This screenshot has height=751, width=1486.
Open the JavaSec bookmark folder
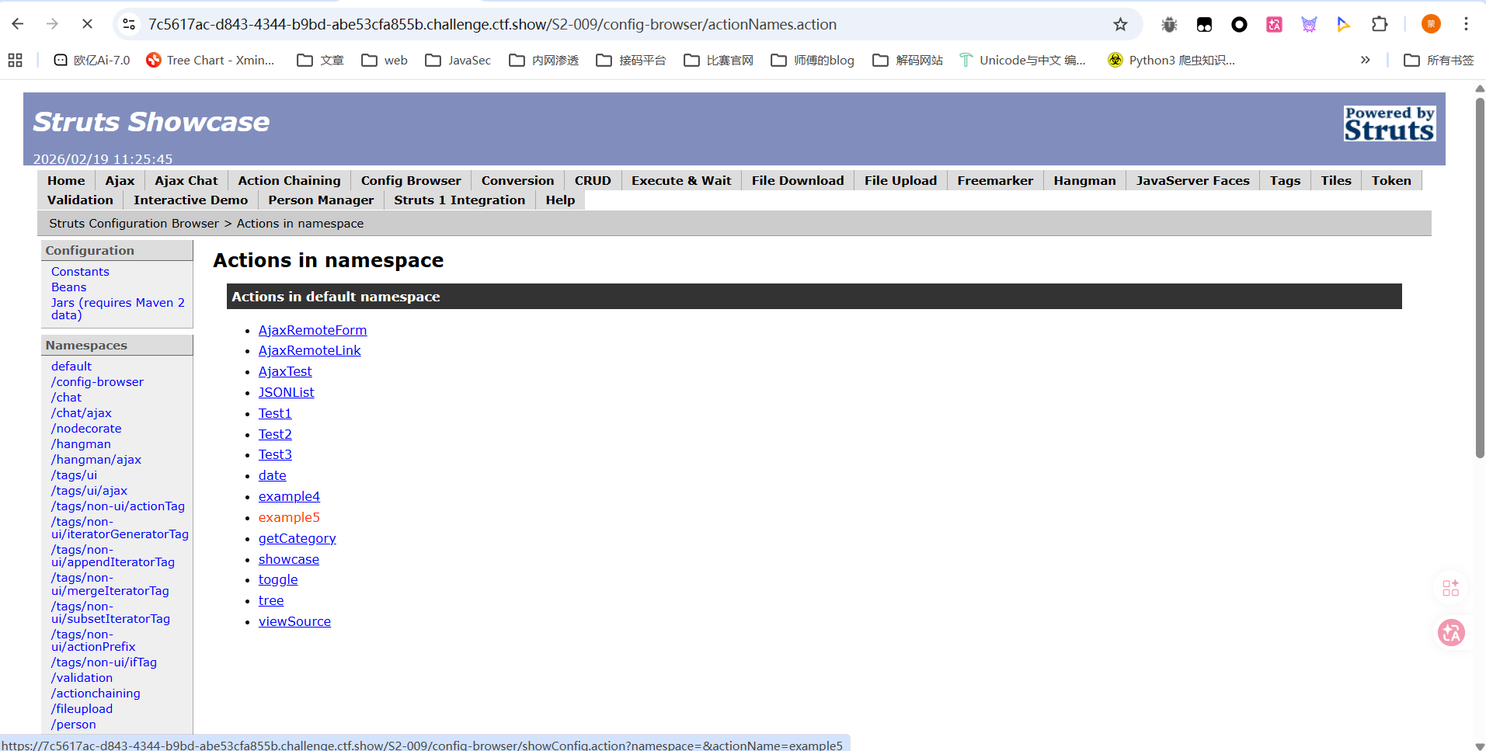click(458, 61)
